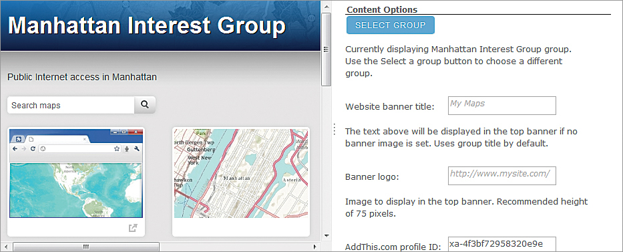Click the vertical scrollbar thumb of preview

coord(327,49)
